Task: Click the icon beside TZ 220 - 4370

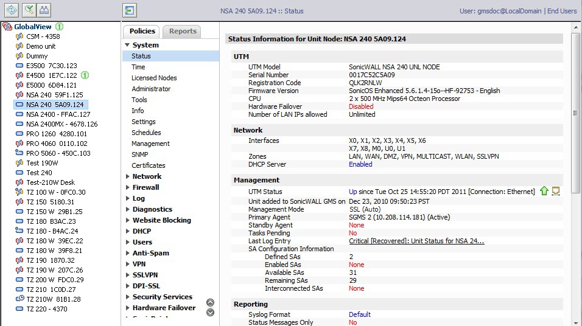Action: pyautogui.click(x=19, y=308)
